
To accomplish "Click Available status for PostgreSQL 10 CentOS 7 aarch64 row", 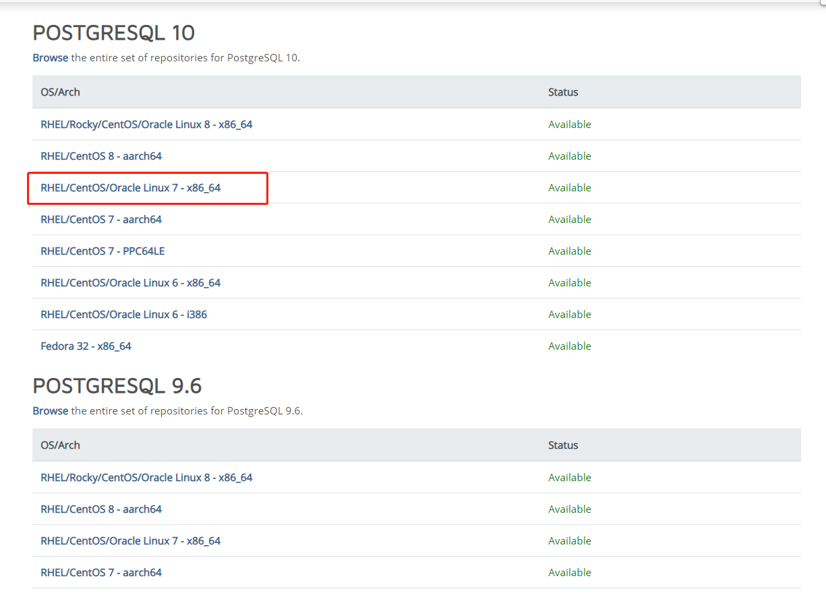I will coord(570,220).
